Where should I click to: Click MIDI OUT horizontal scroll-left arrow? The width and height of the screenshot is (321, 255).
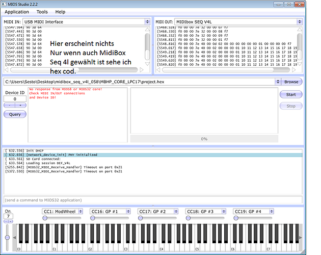click(158, 70)
